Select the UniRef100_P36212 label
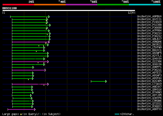The image size is (163, 116). tap(149, 36)
